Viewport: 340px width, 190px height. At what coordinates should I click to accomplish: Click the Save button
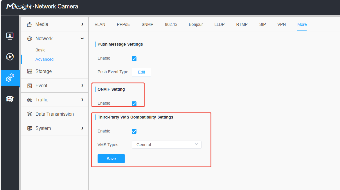[111, 159]
